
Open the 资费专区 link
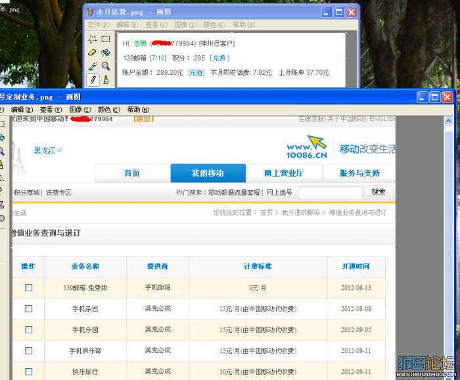(58, 193)
